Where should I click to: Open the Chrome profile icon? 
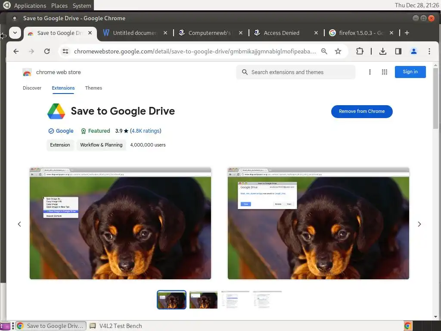414,51
